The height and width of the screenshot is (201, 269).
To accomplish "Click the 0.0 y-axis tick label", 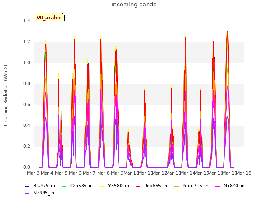I will [x=26, y=167].
